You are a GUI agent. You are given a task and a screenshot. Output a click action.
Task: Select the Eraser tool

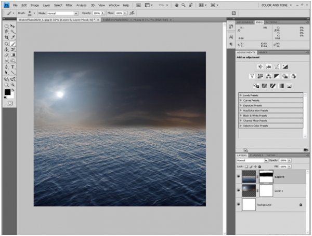pos(6,55)
